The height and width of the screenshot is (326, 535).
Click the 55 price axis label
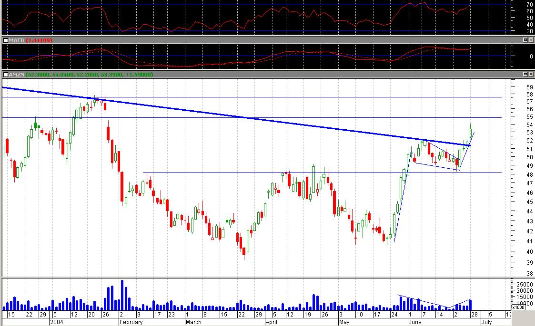point(530,117)
